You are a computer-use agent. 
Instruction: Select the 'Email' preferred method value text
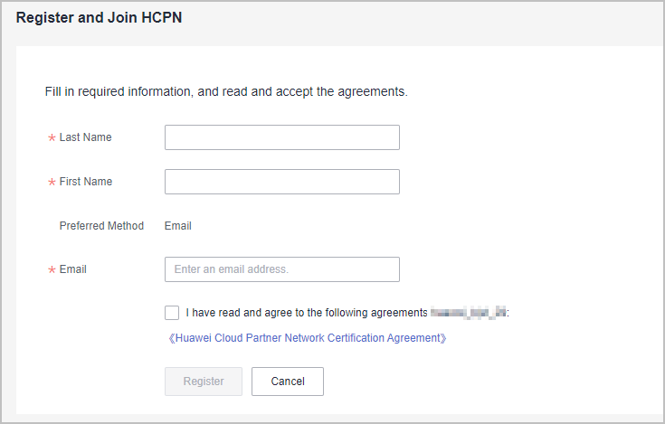point(177,226)
